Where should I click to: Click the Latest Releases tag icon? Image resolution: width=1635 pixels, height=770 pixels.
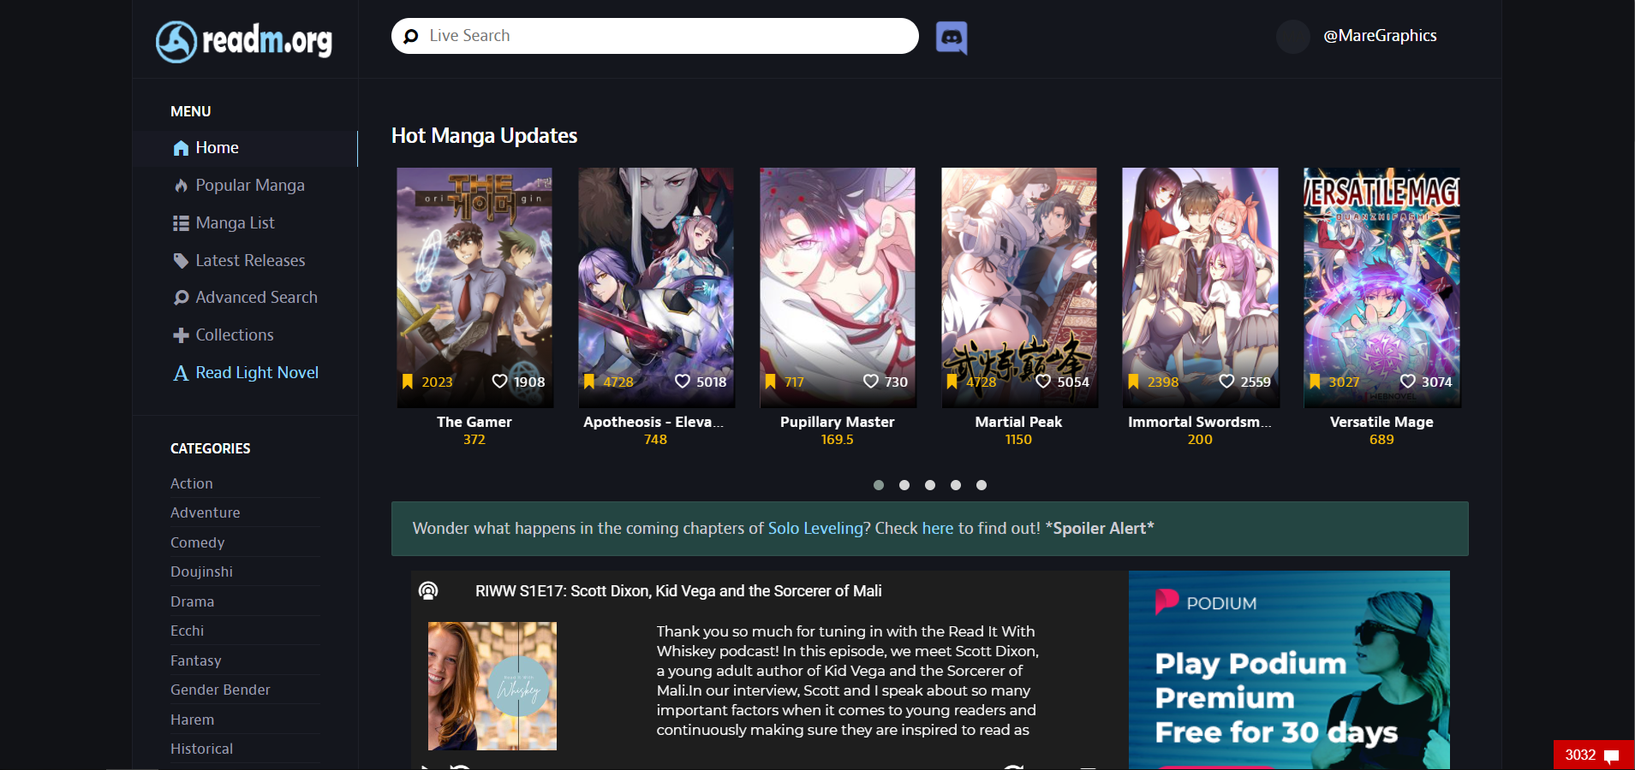pyautogui.click(x=181, y=261)
